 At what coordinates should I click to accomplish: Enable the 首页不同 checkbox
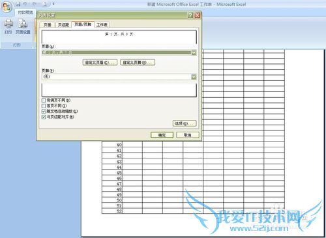(x=44, y=106)
